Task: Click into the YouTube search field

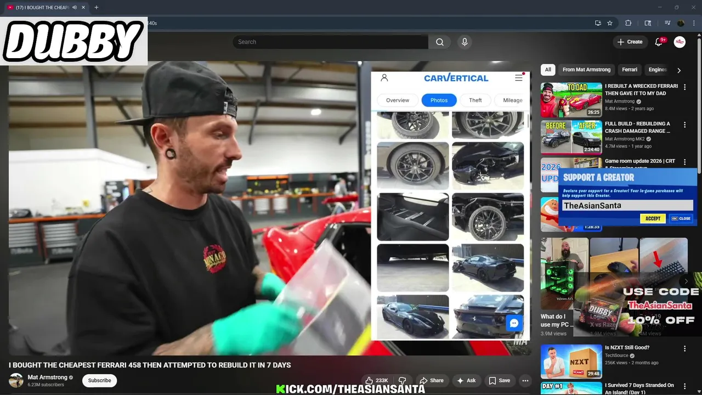Action: pos(330,42)
